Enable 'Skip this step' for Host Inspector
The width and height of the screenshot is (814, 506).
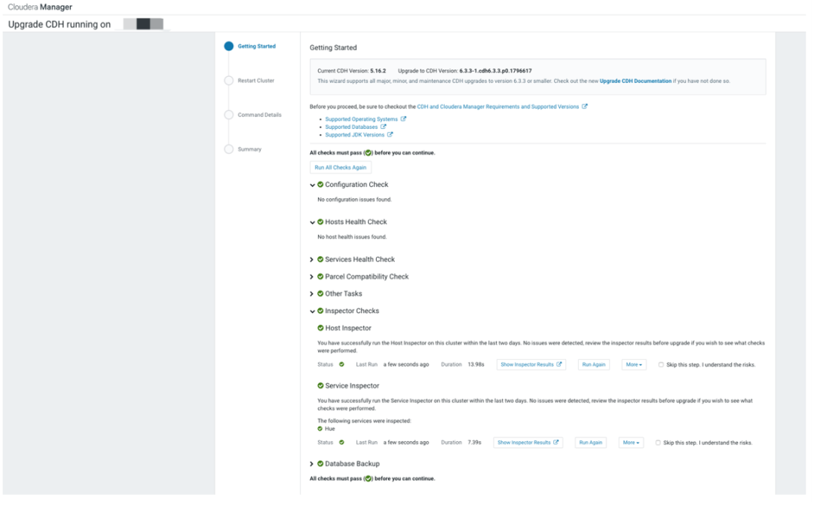click(x=661, y=365)
